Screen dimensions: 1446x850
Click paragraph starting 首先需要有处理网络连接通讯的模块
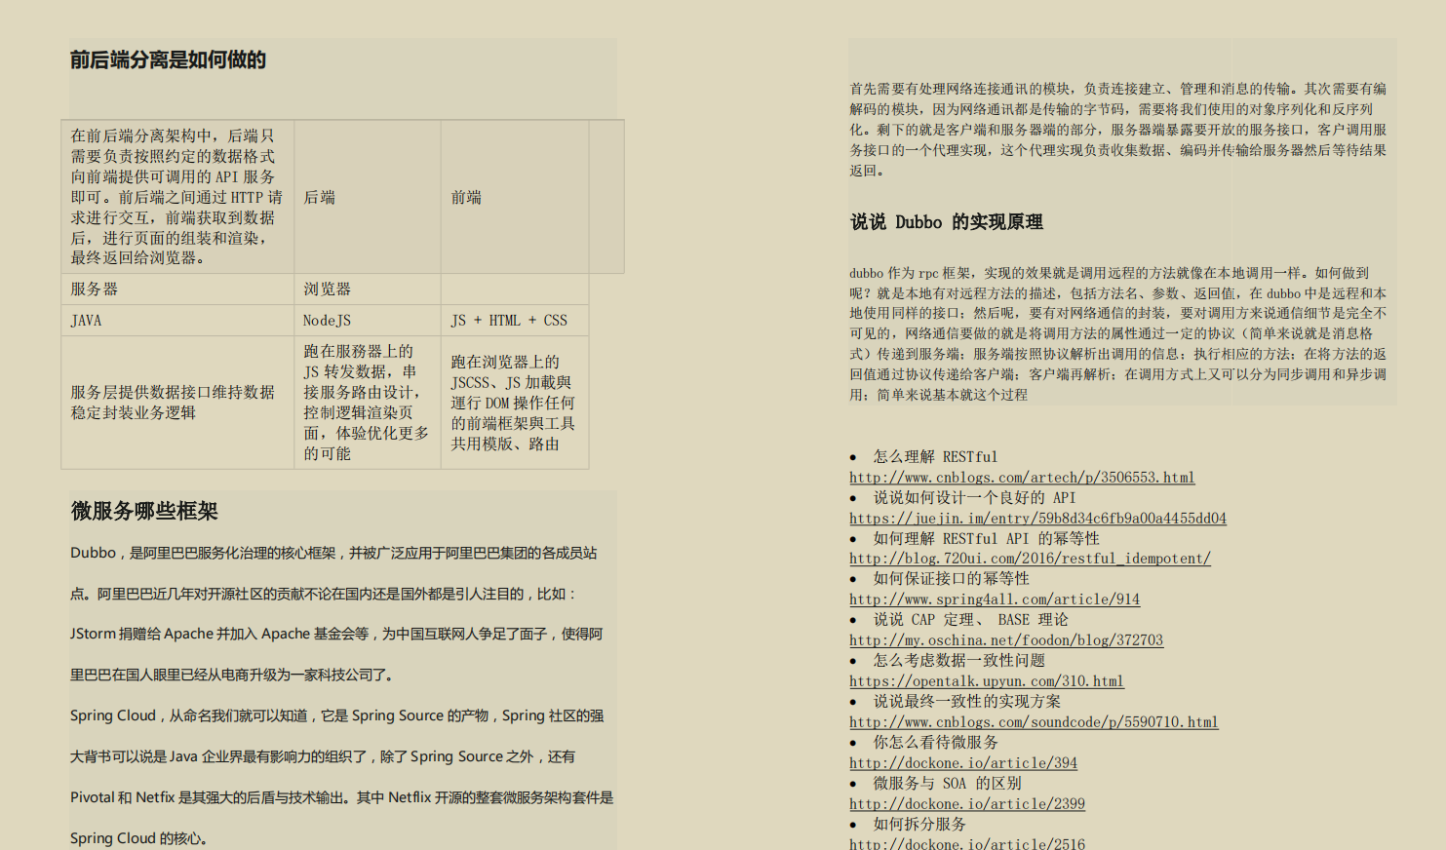tap(1117, 130)
